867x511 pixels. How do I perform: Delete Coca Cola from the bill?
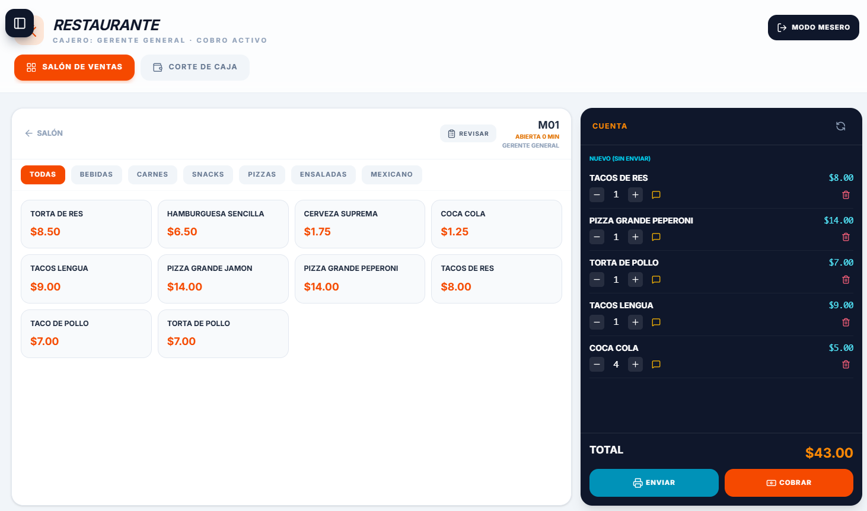point(846,365)
